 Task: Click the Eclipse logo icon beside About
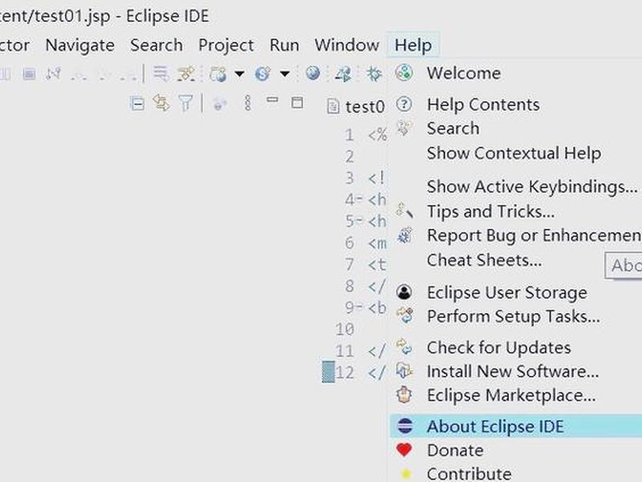(x=404, y=427)
